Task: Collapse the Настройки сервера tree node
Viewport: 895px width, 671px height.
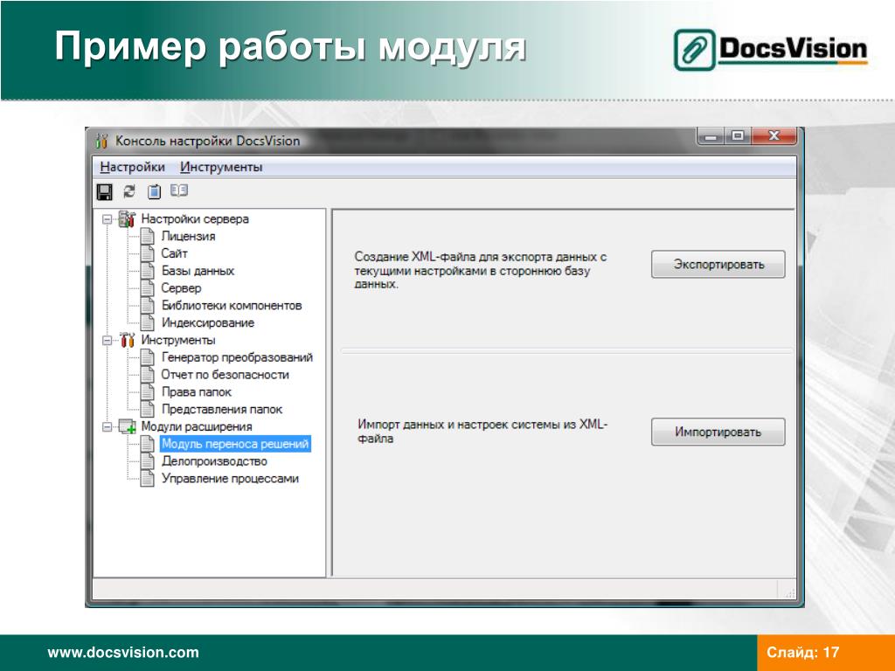Action: tap(107, 219)
